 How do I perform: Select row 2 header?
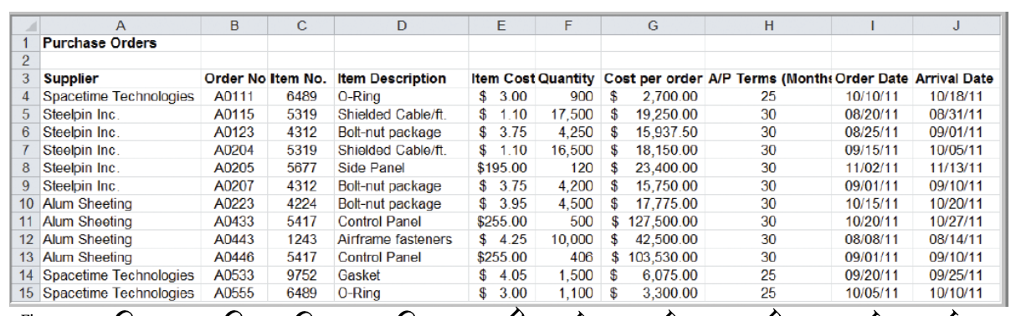point(26,61)
